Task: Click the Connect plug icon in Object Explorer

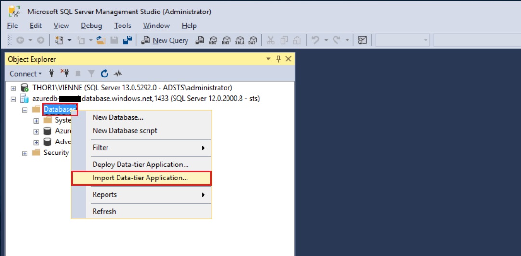Action: (x=52, y=73)
